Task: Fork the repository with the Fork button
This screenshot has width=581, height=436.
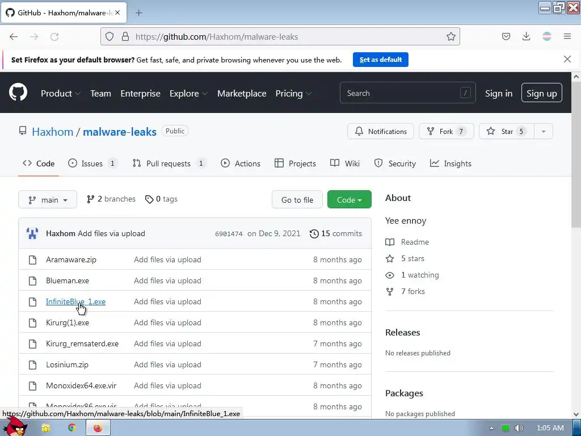Action: [x=446, y=131]
